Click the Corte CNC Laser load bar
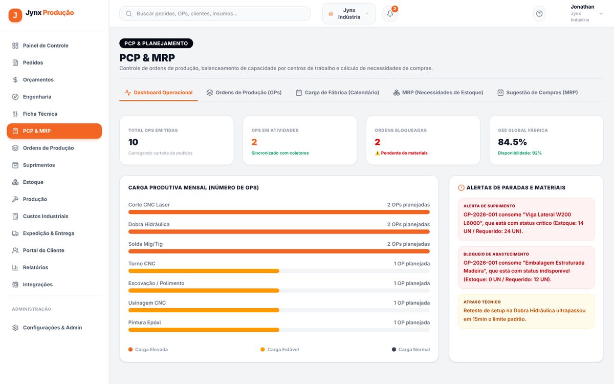The image size is (614, 384). coord(279,212)
